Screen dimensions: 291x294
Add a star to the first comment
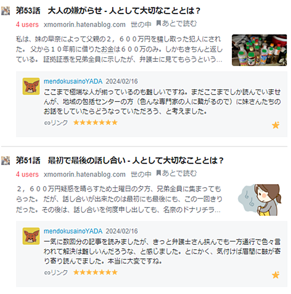click(276, 125)
